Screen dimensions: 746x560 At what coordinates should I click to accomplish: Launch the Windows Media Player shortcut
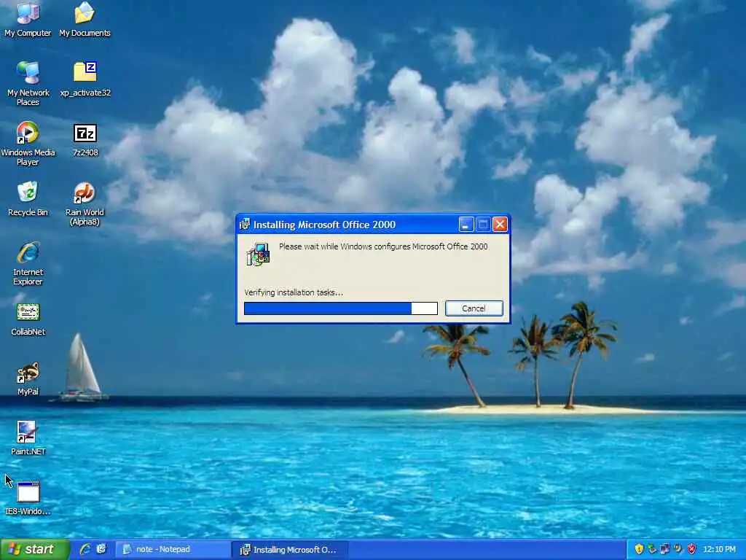point(28,143)
